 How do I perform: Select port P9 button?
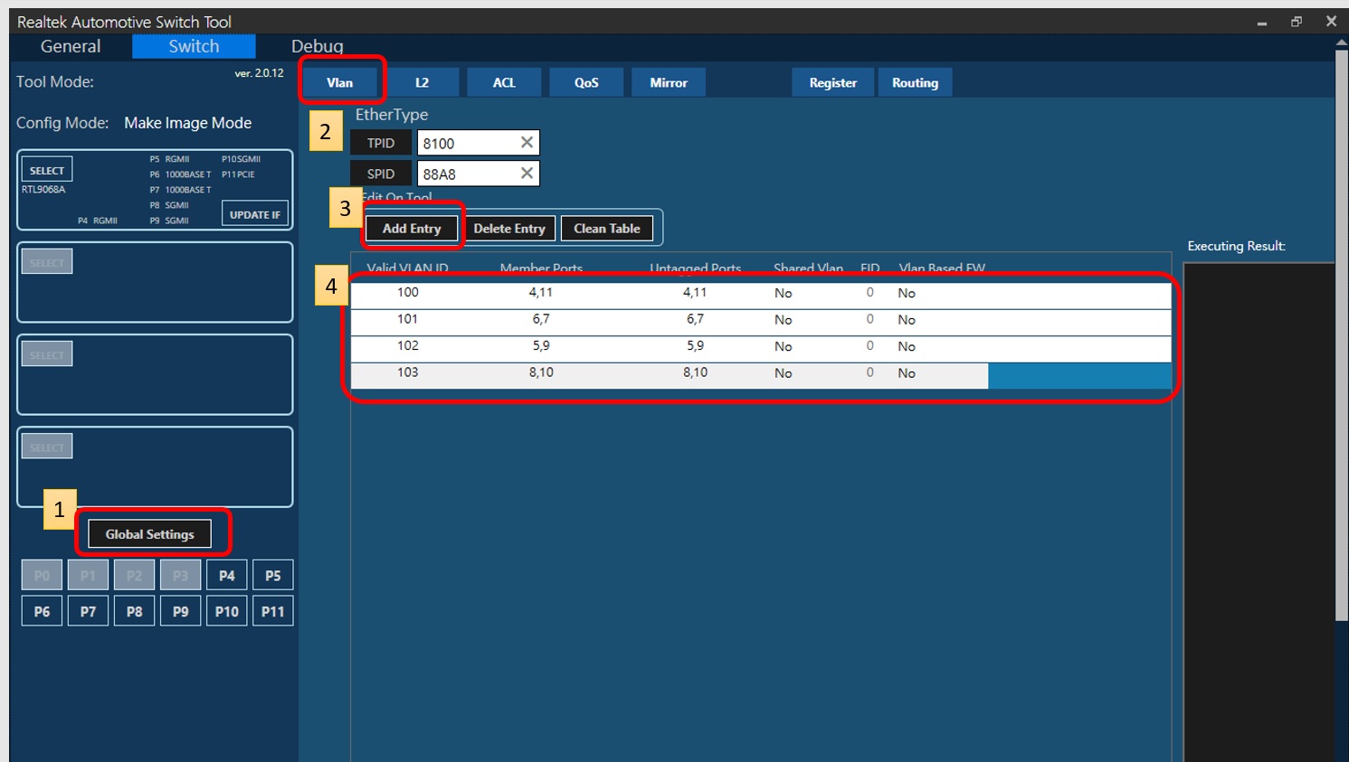(x=180, y=611)
